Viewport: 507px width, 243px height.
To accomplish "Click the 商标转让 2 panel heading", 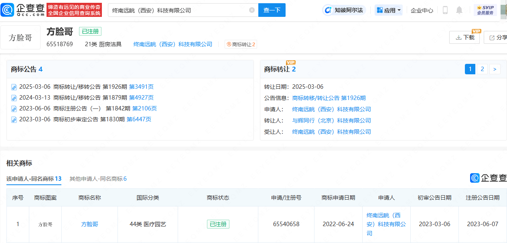I will click(x=280, y=69).
